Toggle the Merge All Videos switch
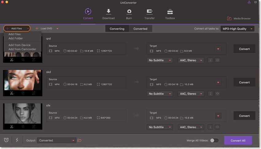Viewport: 261px width, 149px height. (x=214, y=140)
